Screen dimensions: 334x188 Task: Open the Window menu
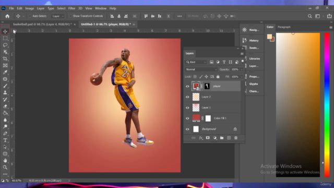point(101,8)
